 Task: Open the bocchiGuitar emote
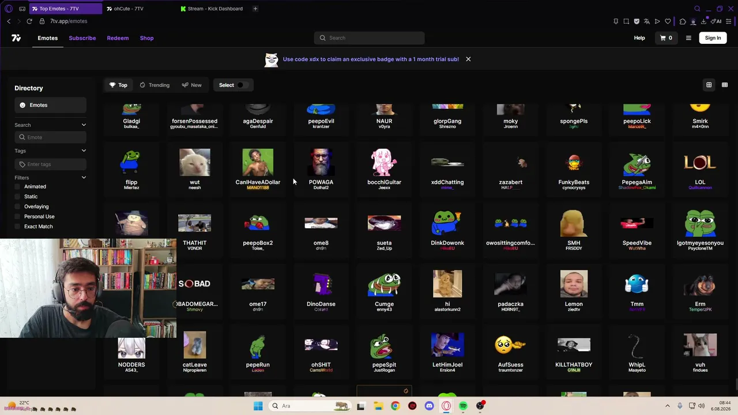coord(384,169)
